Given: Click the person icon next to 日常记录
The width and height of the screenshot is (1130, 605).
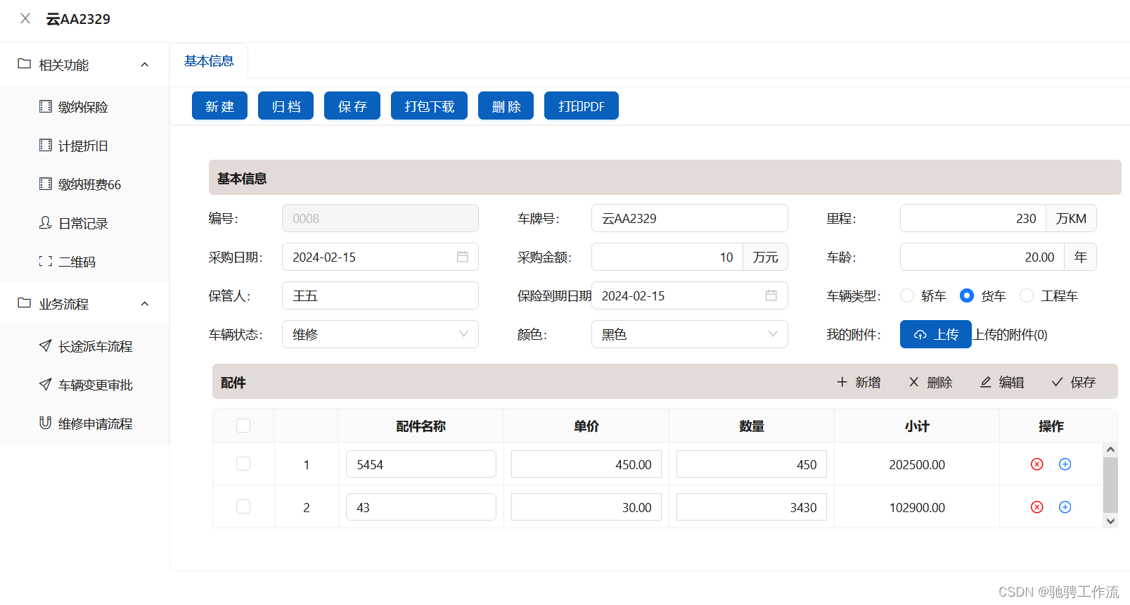Looking at the screenshot, I should (45, 223).
